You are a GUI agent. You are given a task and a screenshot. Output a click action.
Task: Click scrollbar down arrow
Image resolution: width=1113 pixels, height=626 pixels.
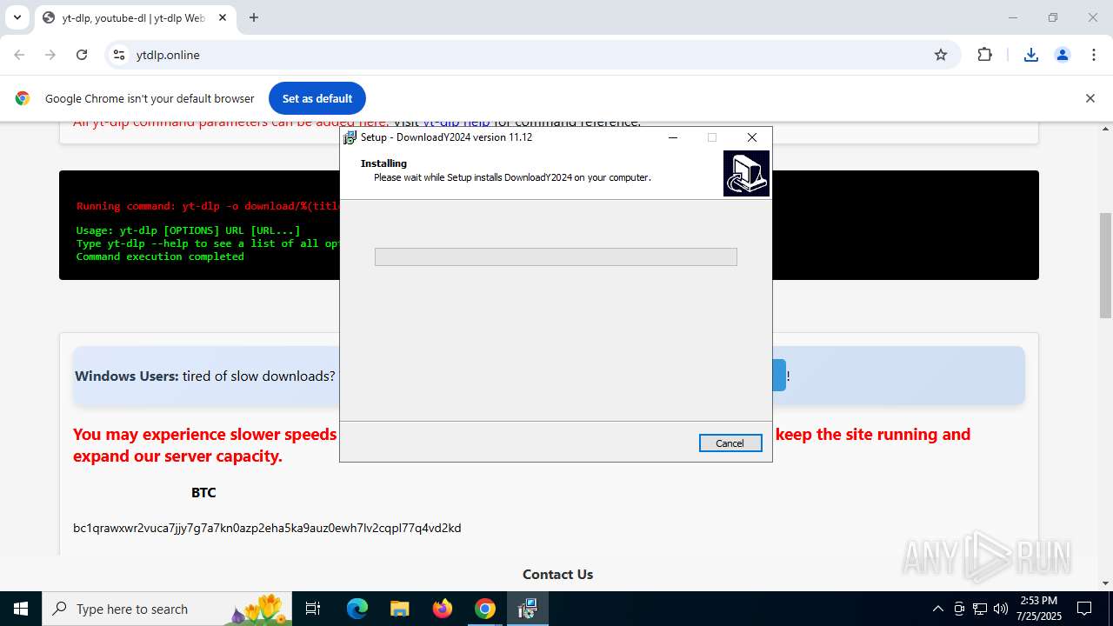[1105, 583]
